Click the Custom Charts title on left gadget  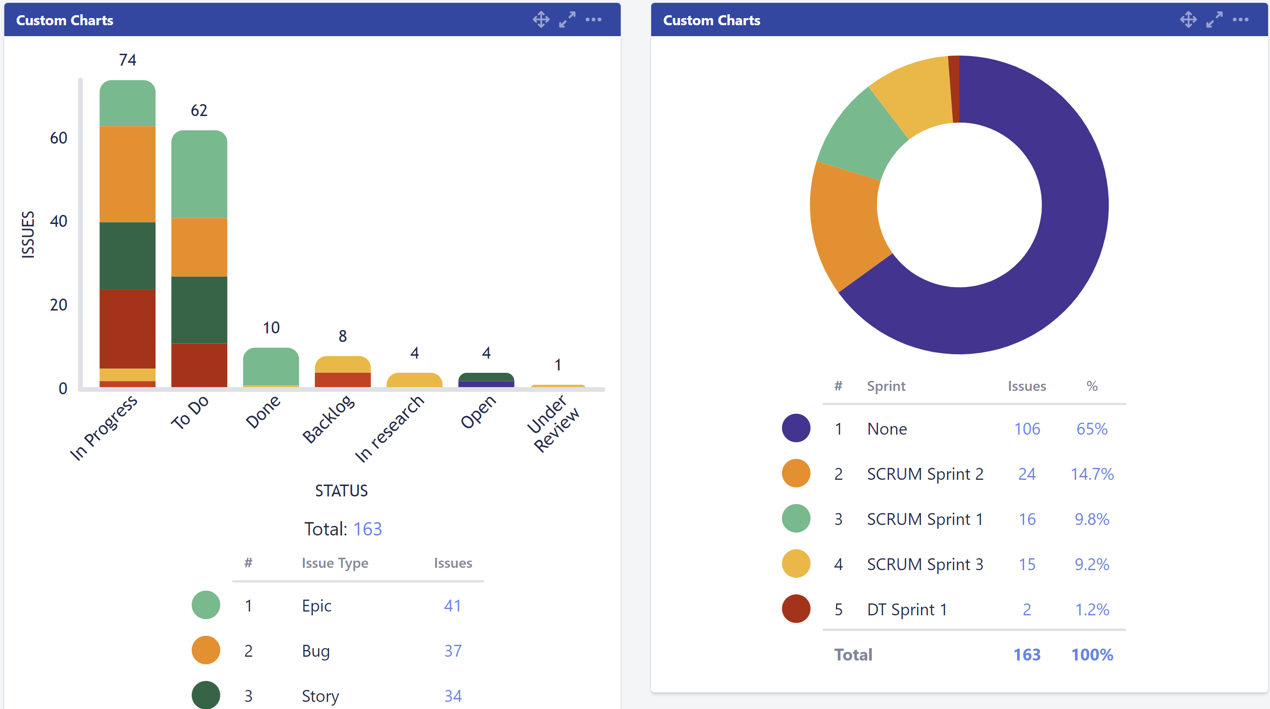[65, 20]
